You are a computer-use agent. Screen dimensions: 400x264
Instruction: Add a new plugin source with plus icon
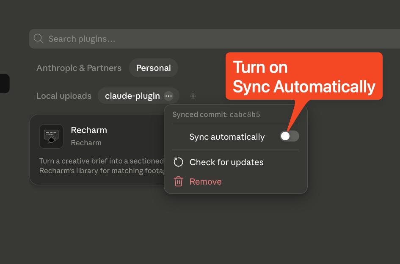[193, 96]
